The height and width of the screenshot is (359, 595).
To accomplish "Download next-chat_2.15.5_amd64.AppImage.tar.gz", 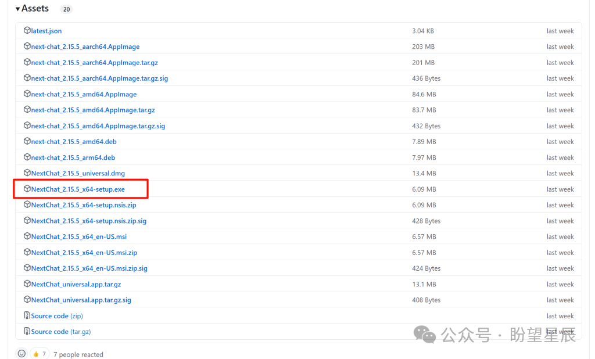I will coord(93,110).
